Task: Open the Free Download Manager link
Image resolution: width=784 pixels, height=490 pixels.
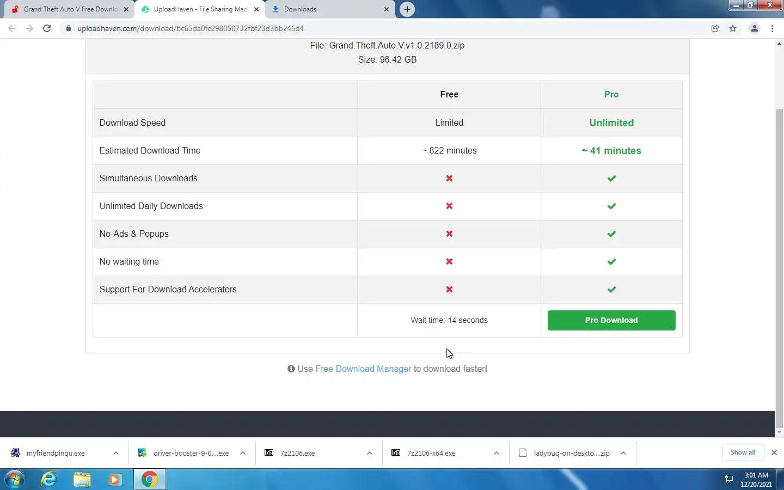Action: pos(363,369)
